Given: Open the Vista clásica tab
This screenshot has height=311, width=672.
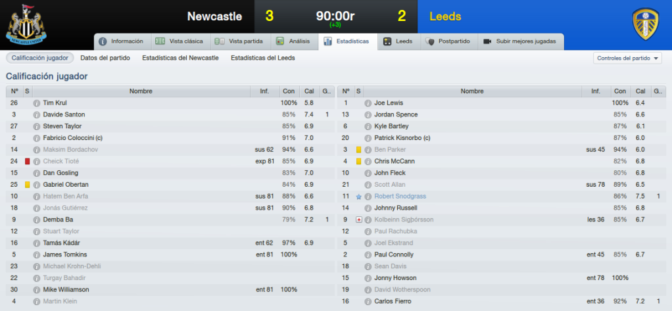Looking at the screenshot, I should click(180, 41).
